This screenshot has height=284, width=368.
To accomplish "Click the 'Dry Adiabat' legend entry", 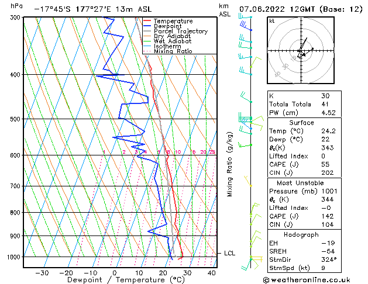I will 172,36.
